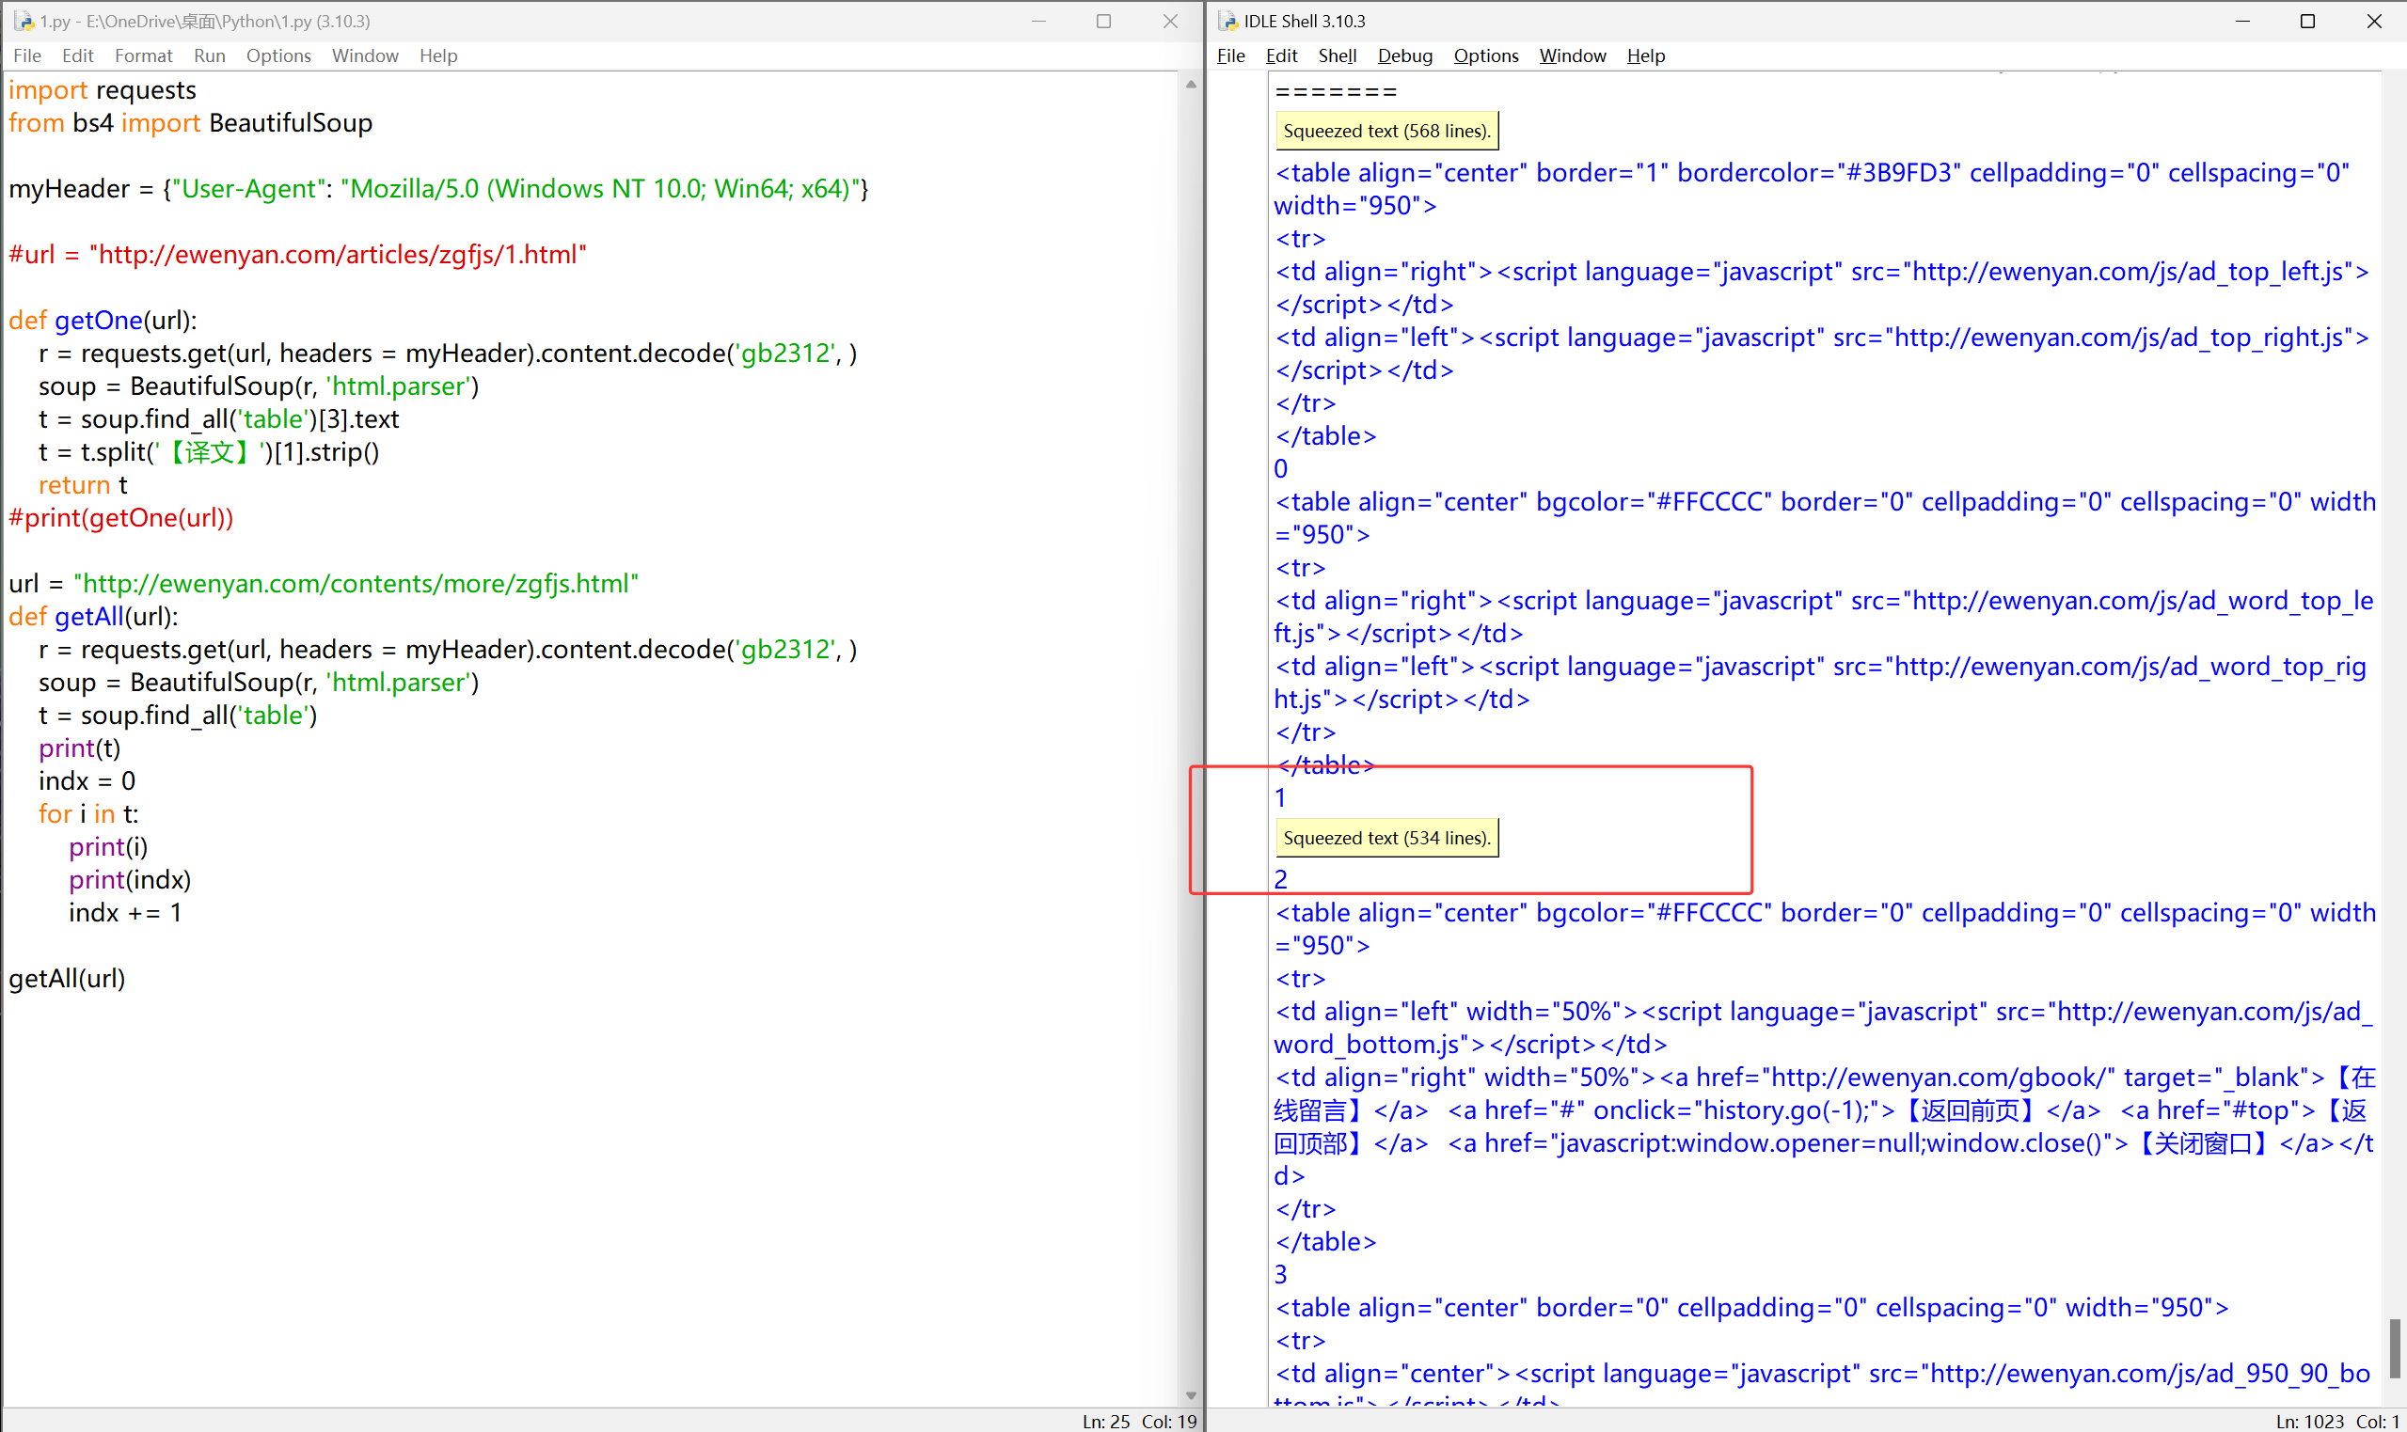The image size is (2407, 1432).
Task: Minimize the 1.py editor window
Action: (1038, 21)
